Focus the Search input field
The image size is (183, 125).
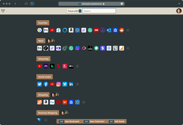(x=99, y=11)
